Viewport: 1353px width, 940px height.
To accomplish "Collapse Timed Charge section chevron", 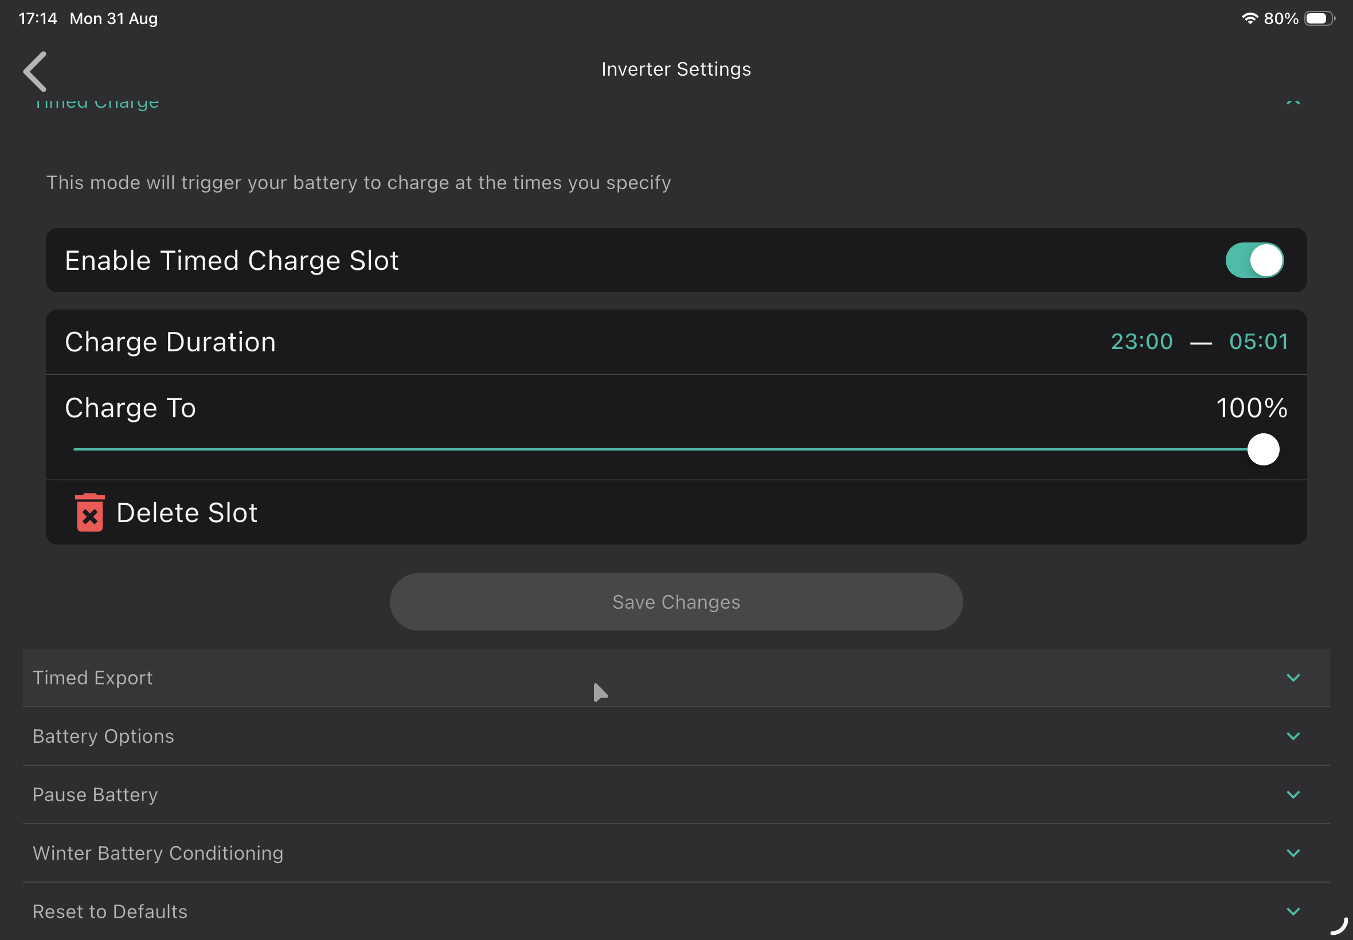I will [x=1293, y=103].
